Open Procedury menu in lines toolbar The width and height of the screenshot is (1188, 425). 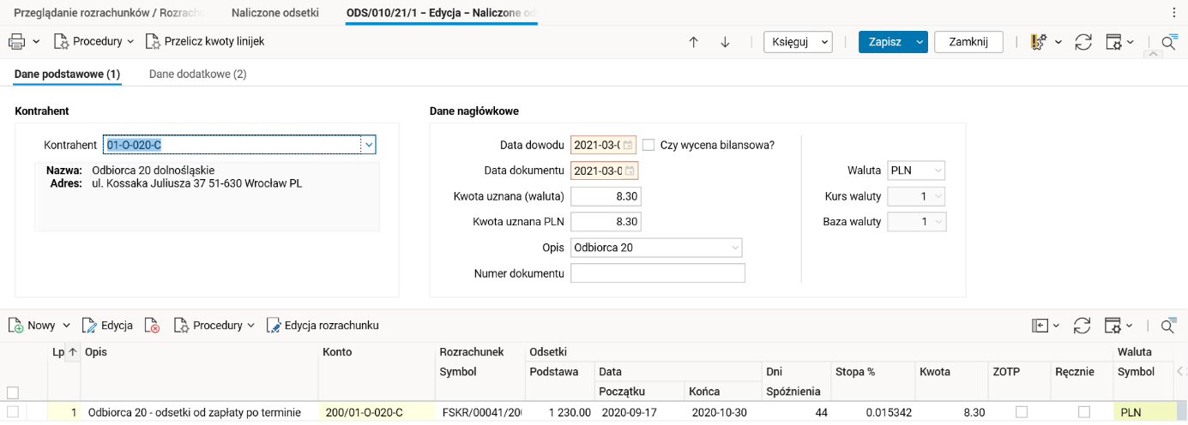[214, 326]
